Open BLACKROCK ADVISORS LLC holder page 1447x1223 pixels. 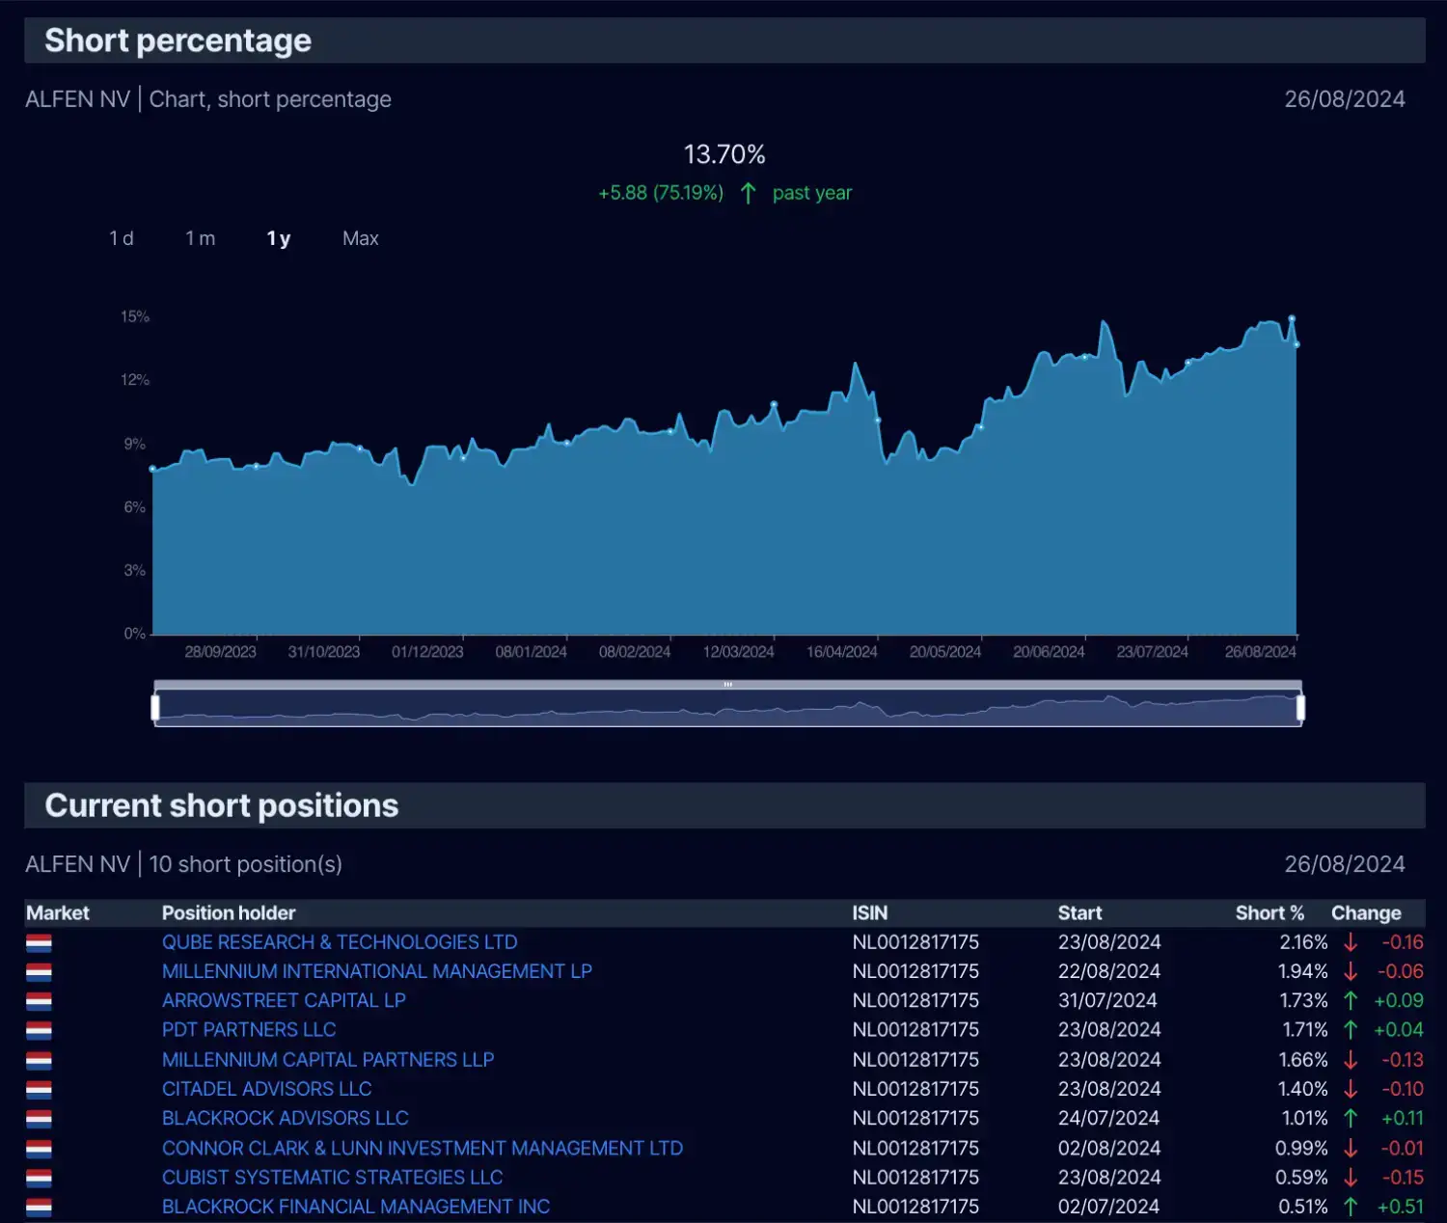[286, 1118]
